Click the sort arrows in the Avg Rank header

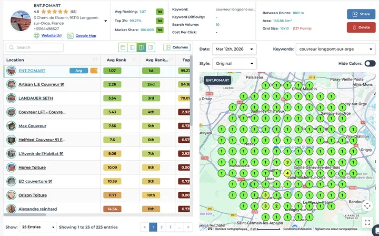(134, 60)
